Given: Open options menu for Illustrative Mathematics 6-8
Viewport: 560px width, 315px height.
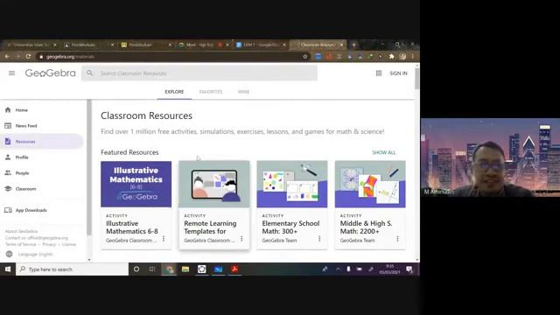Looking at the screenshot, I should click(x=164, y=239).
